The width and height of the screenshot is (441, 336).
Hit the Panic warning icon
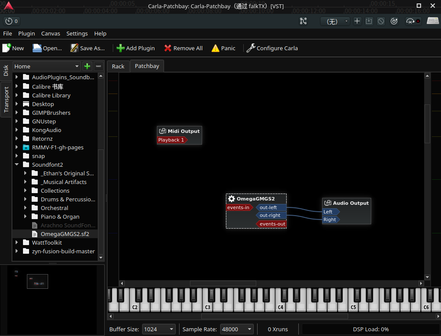pos(215,48)
